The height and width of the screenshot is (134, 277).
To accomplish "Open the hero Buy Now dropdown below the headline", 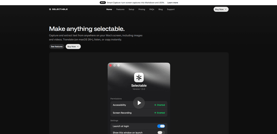I will point(73,46).
